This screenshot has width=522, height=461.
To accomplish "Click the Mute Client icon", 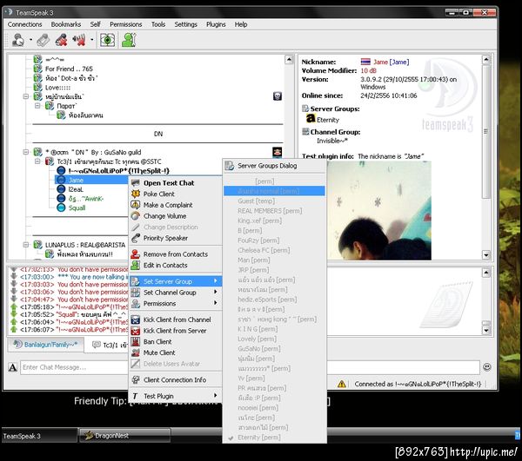I will click(136, 352).
